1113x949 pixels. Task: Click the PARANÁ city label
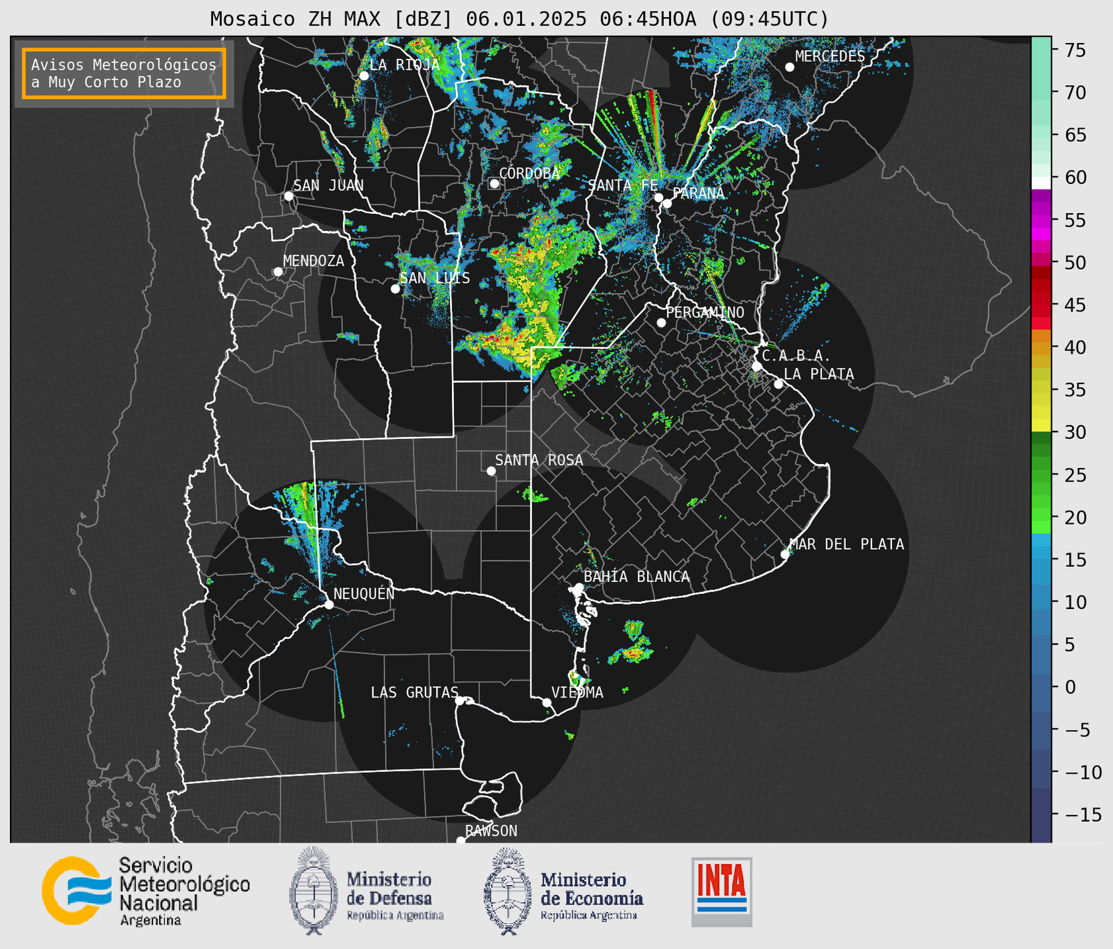(699, 193)
